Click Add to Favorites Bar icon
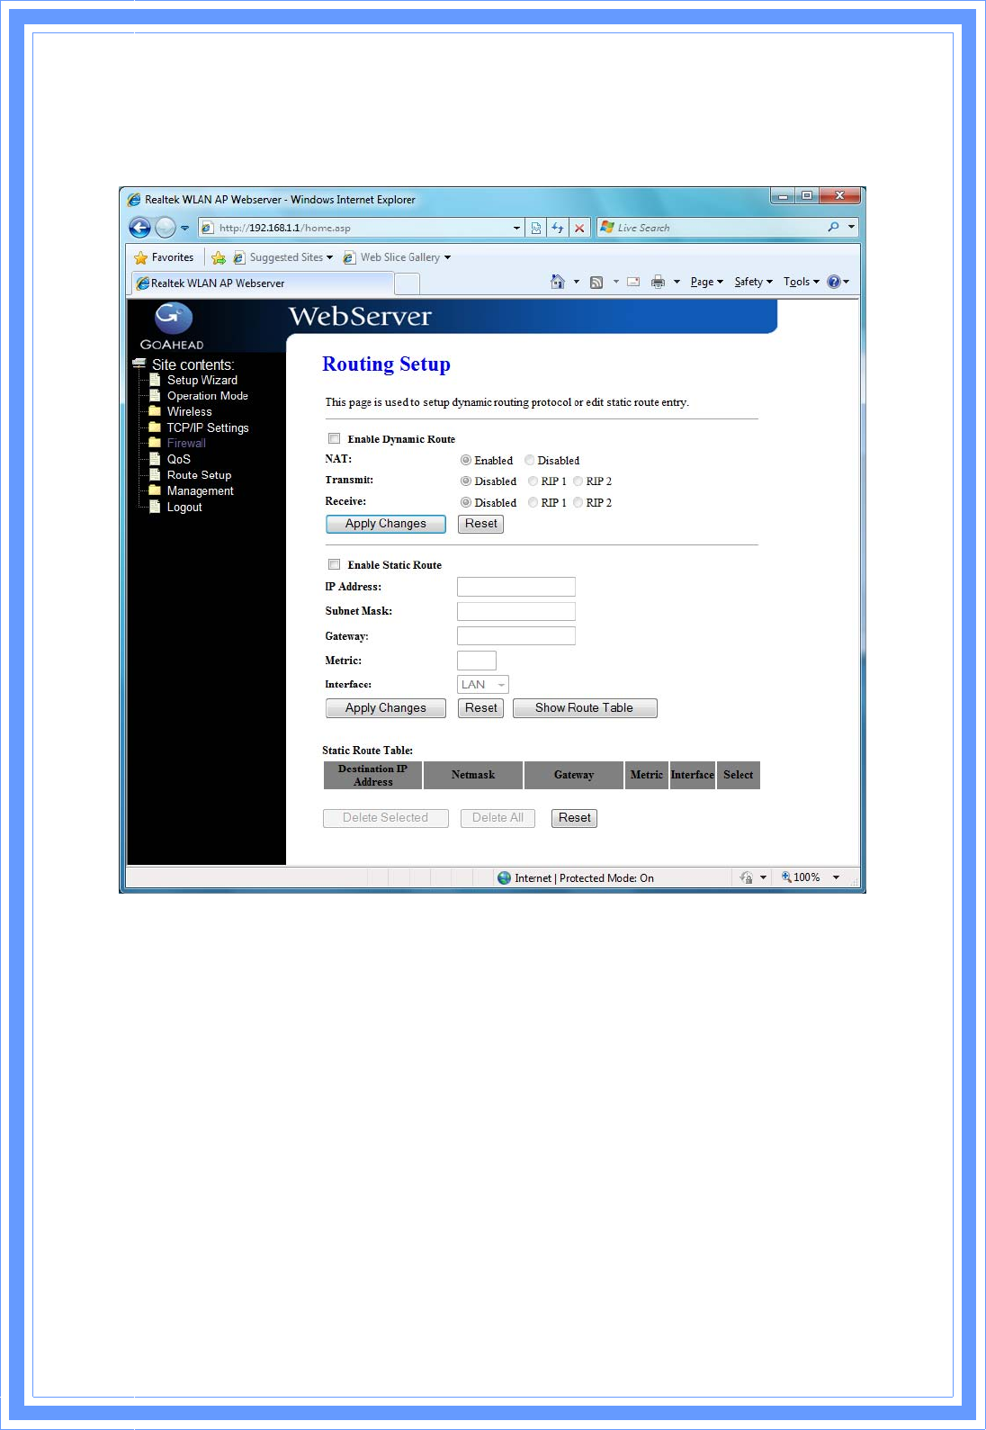The image size is (986, 1430). tap(219, 257)
